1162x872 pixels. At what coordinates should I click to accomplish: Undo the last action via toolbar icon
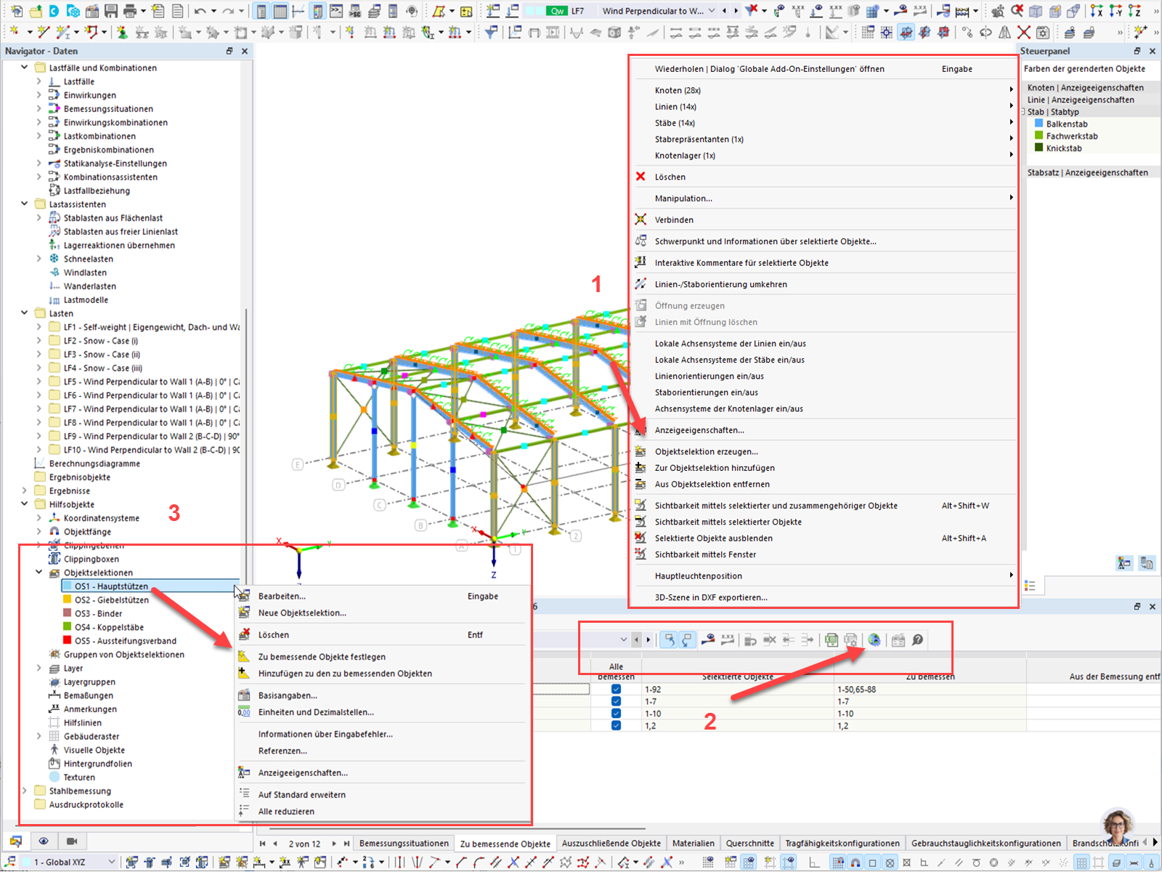(x=199, y=11)
